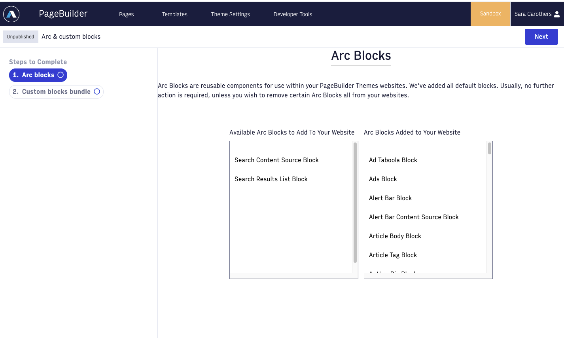The height and width of the screenshot is (338, 564).
Task: Select Article Body Block
Action: tap(395, 236)
